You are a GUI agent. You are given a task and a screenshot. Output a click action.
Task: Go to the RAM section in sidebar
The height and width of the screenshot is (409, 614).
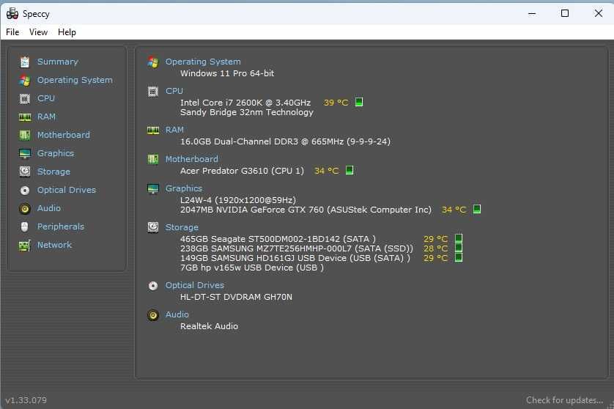[46, 117]
